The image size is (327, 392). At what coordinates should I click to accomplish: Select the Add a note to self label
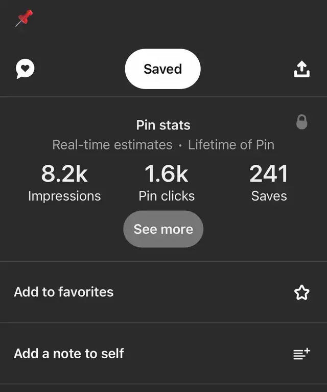[x=69, y=354]
